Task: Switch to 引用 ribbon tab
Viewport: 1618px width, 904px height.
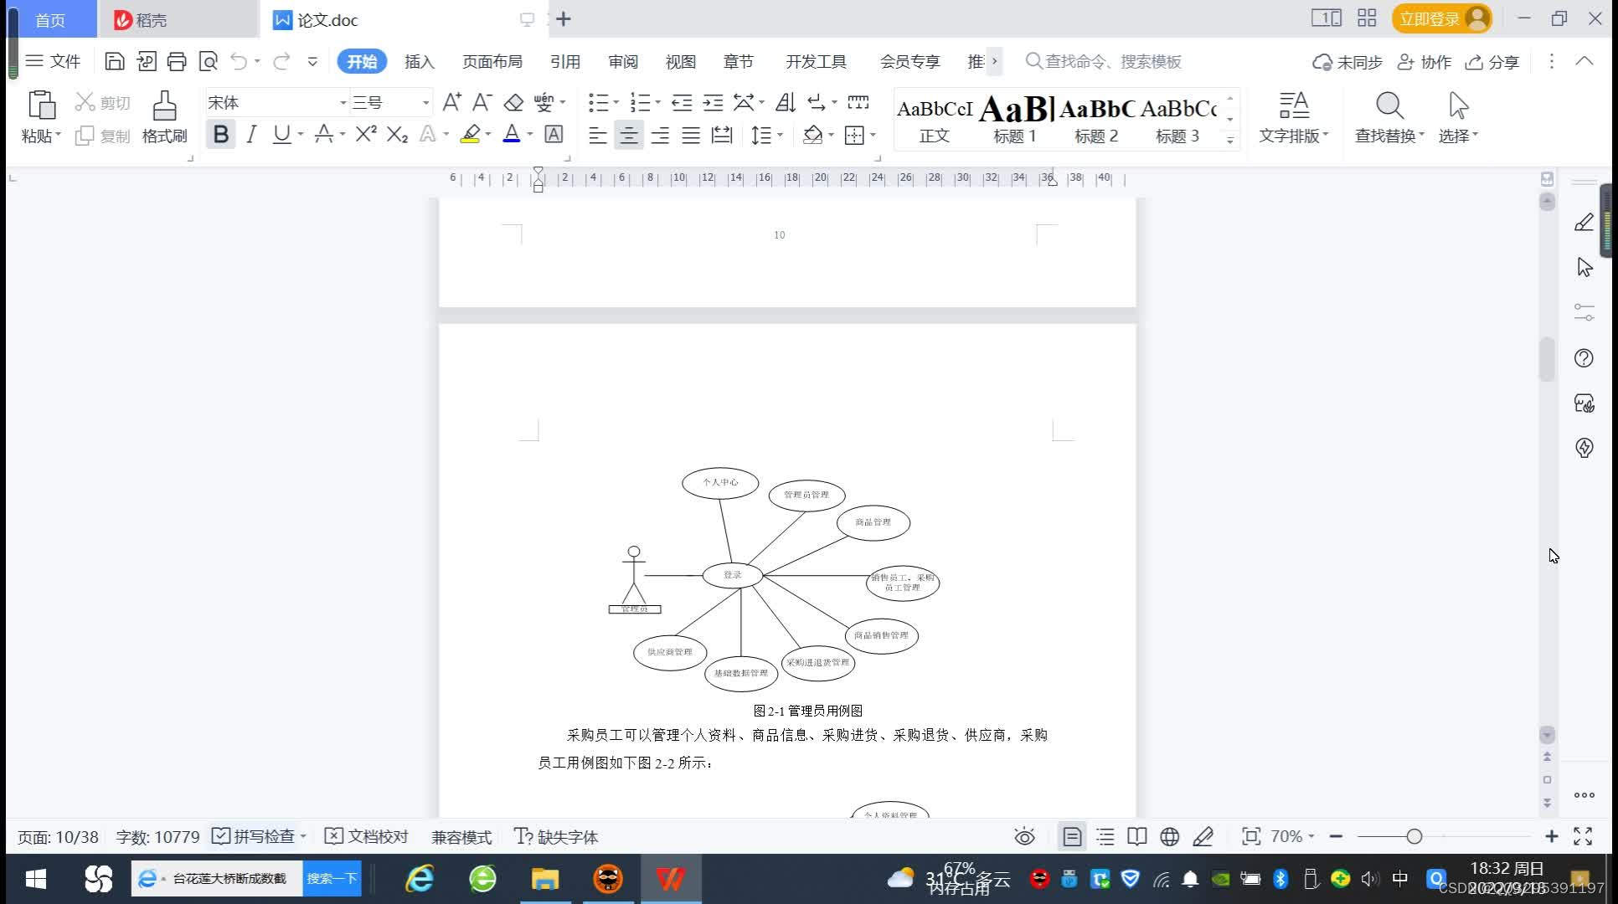Action: coord(565,61)
